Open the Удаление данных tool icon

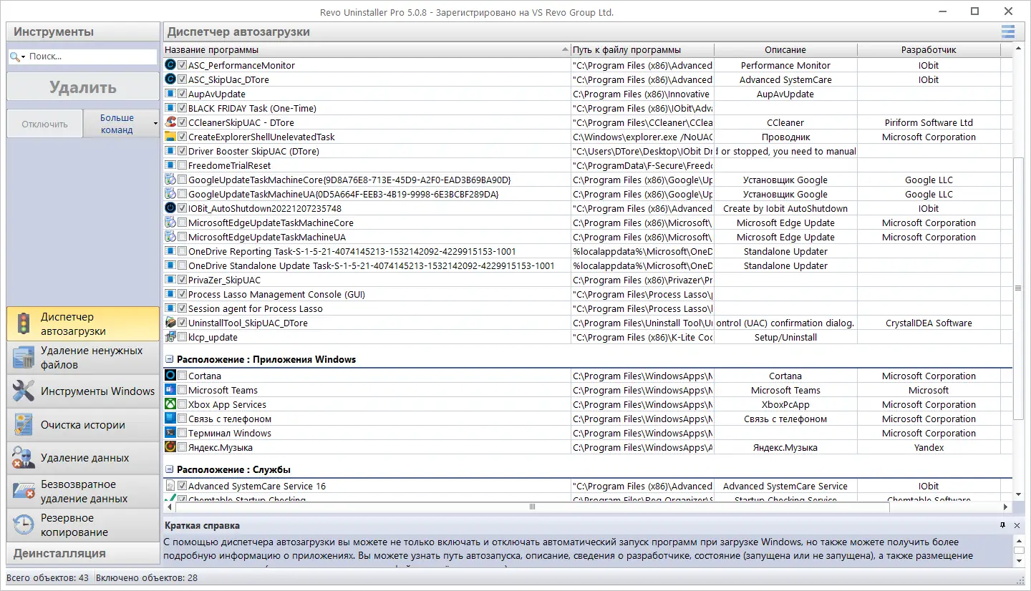tap(24, 458)
